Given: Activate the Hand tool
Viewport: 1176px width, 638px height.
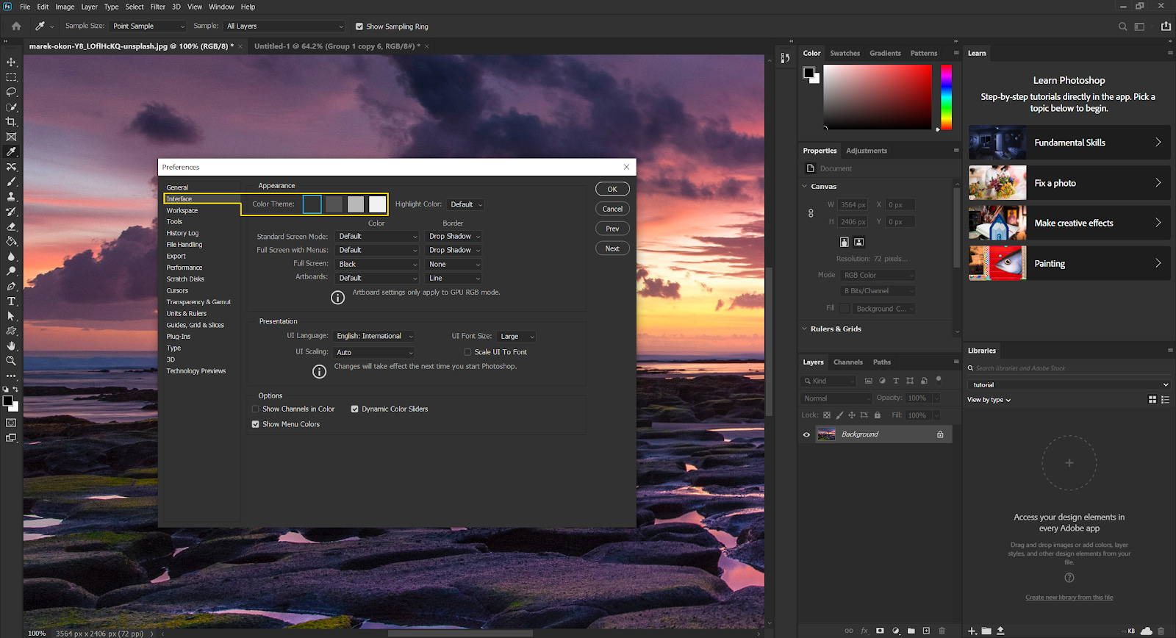Looking at the screenshot, I should point(11,346).
